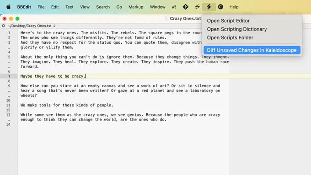311x175 pixels.
Task: Click the text 'Maybe they have to be crazy.'
Action: (x=53, y=76)
